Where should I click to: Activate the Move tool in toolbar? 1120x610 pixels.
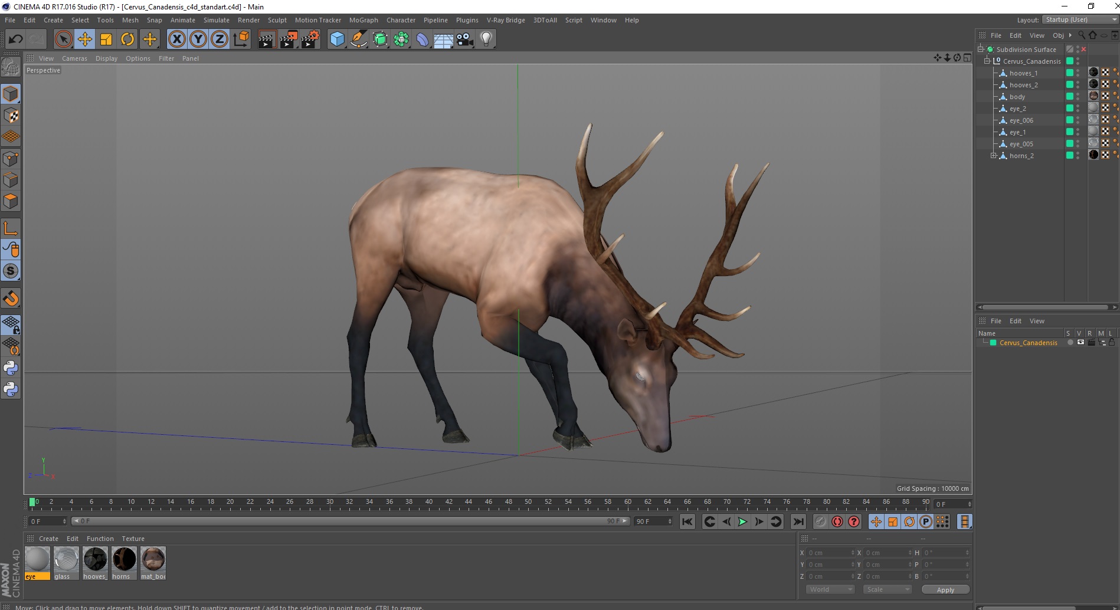85,40
